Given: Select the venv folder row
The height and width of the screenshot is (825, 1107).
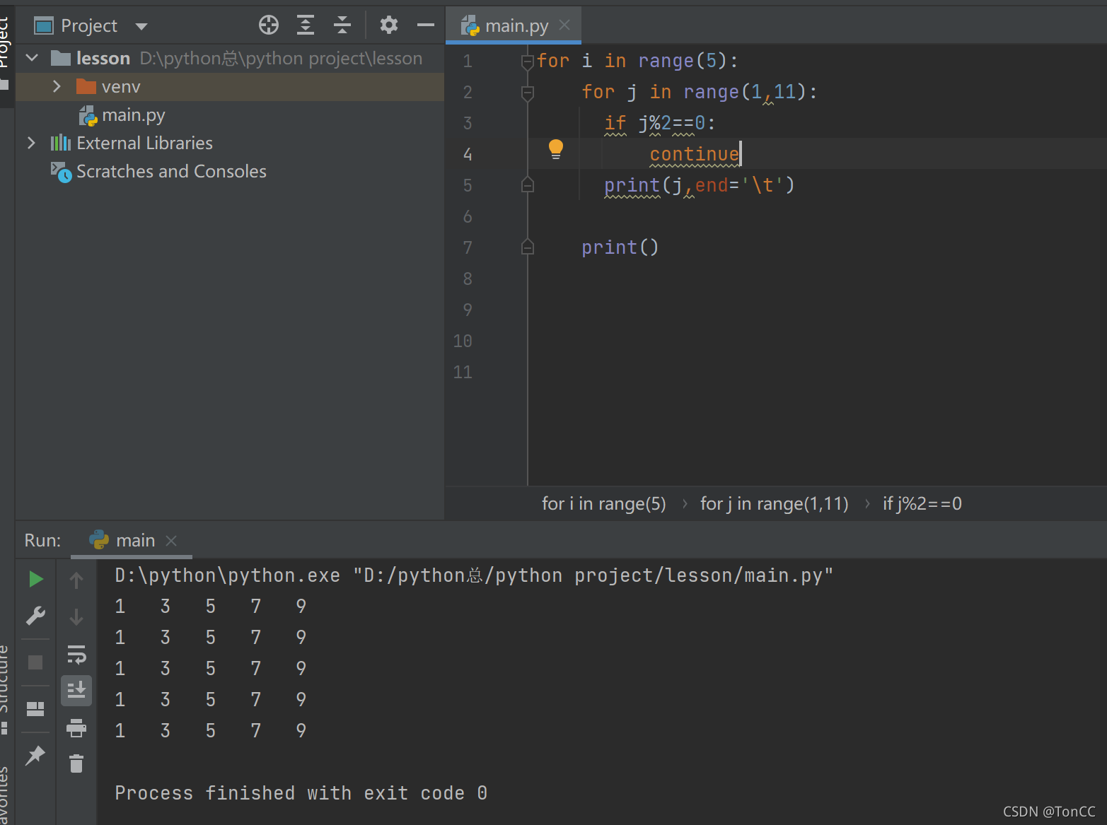Looking at the screenshot, I should (230, 86).
